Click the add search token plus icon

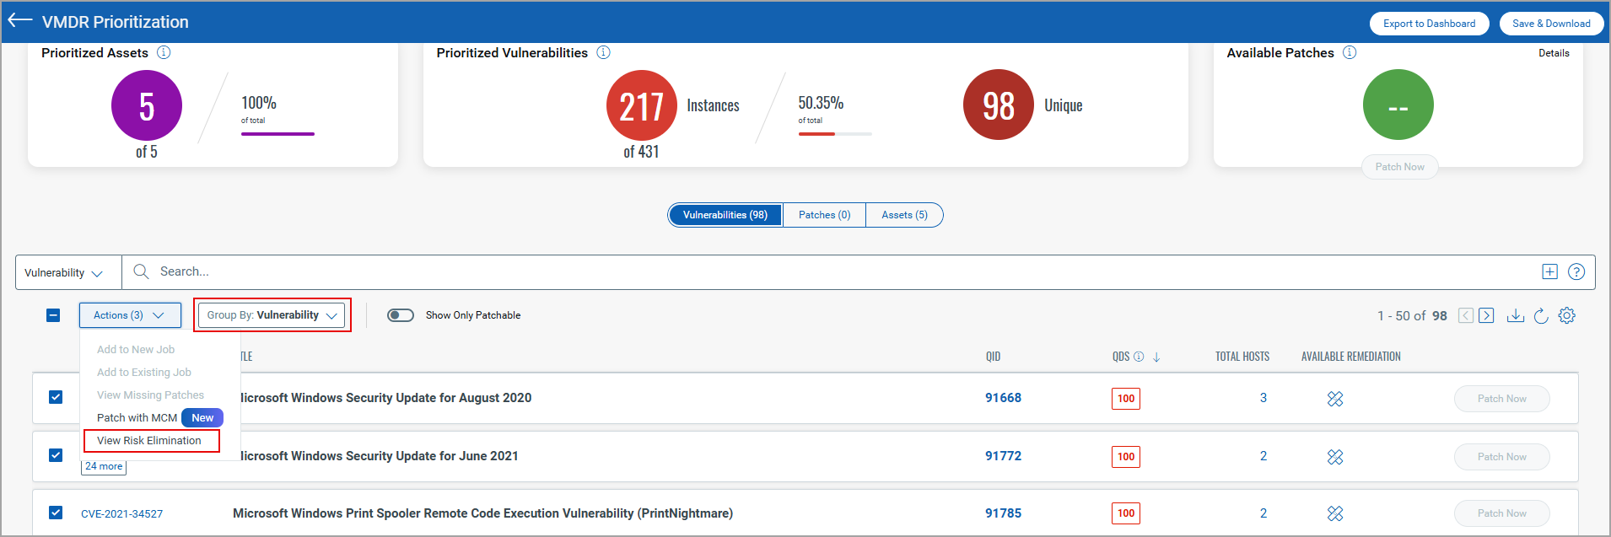click(x=1549, y=271)
